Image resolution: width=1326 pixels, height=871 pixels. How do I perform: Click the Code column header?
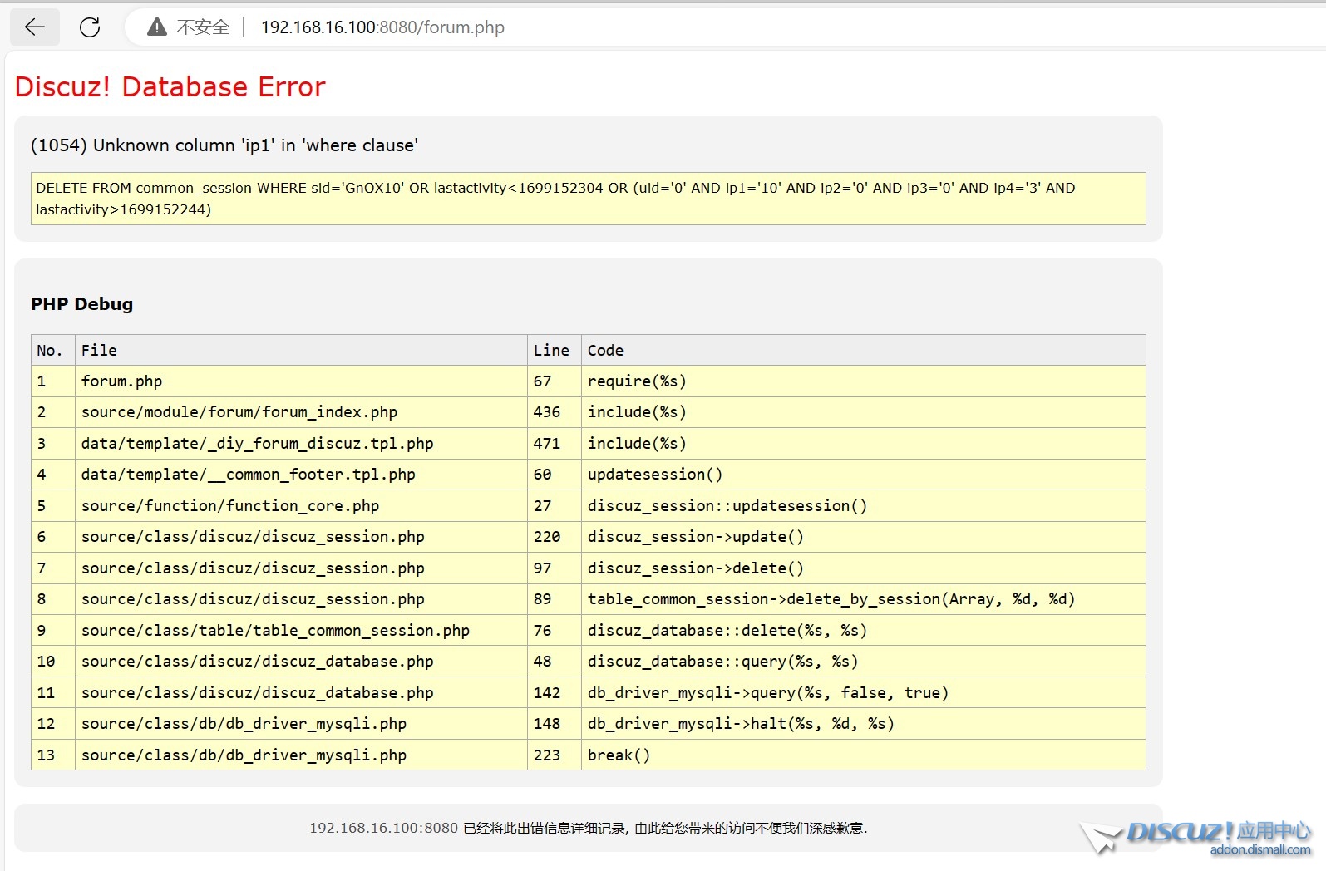pos(605,351)
